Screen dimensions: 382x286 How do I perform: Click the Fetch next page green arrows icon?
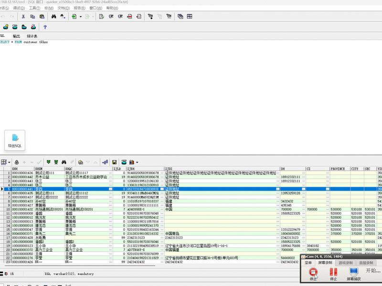tap(49, 162)
